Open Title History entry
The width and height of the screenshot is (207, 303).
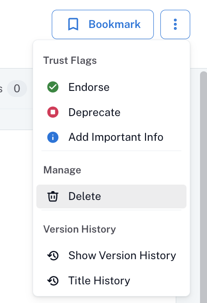111,281
